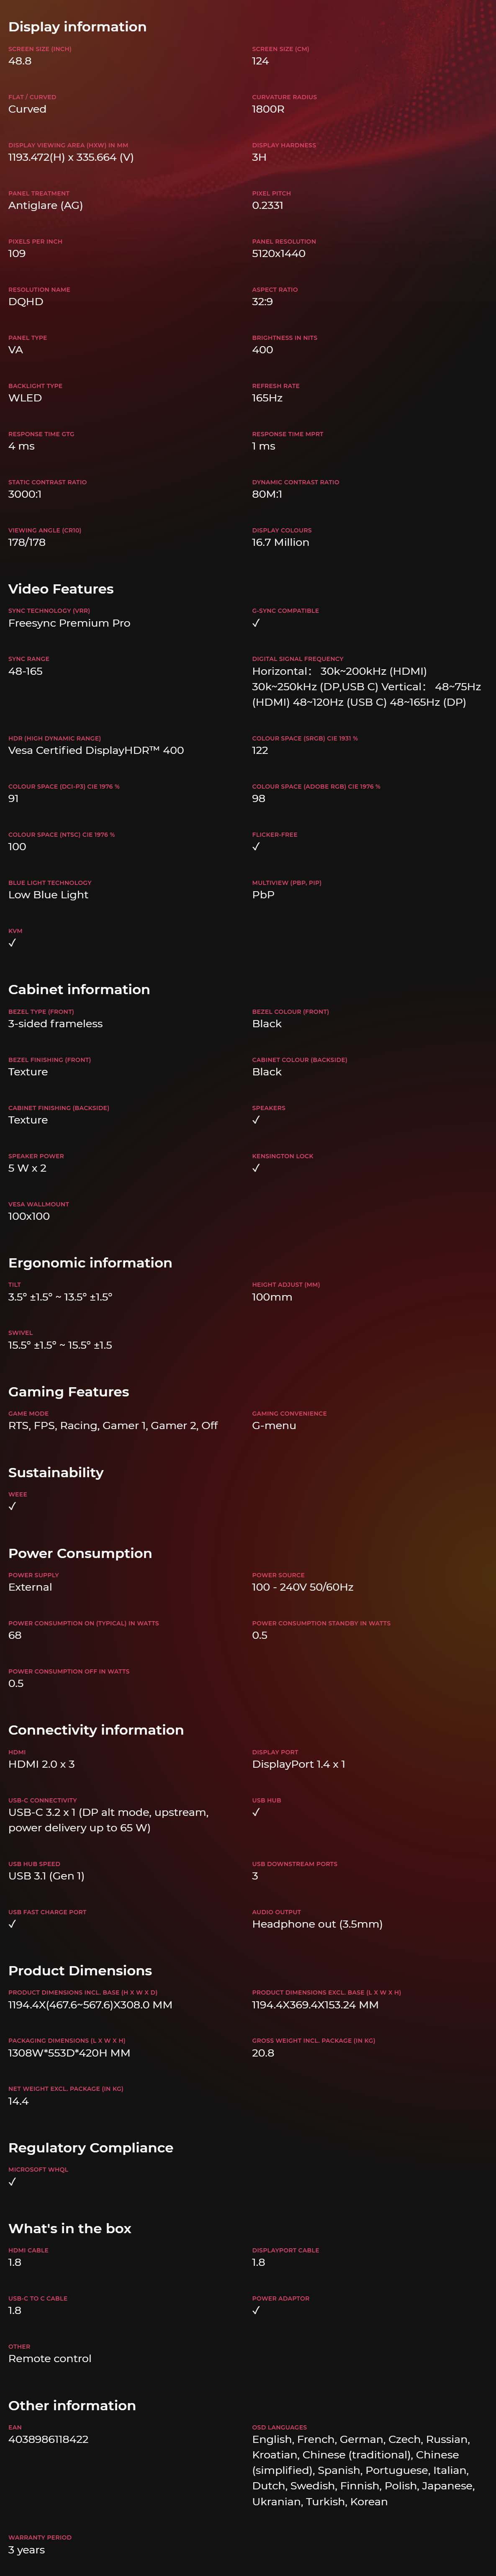Click the WEEE checkmark icon
496x2576 pixels.
click(x=12, y=1506)
